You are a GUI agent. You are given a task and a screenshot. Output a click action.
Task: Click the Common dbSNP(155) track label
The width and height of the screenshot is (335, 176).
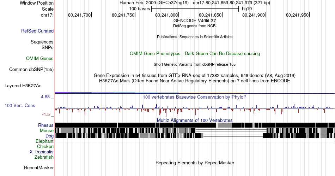[x=31, y=69]
